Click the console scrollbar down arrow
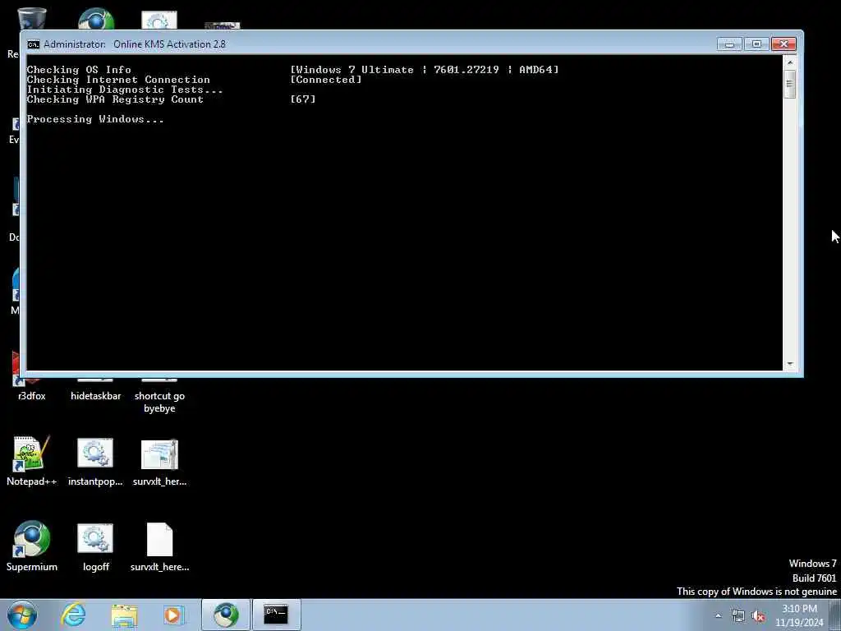841x631 pixels. pos(789,364)
